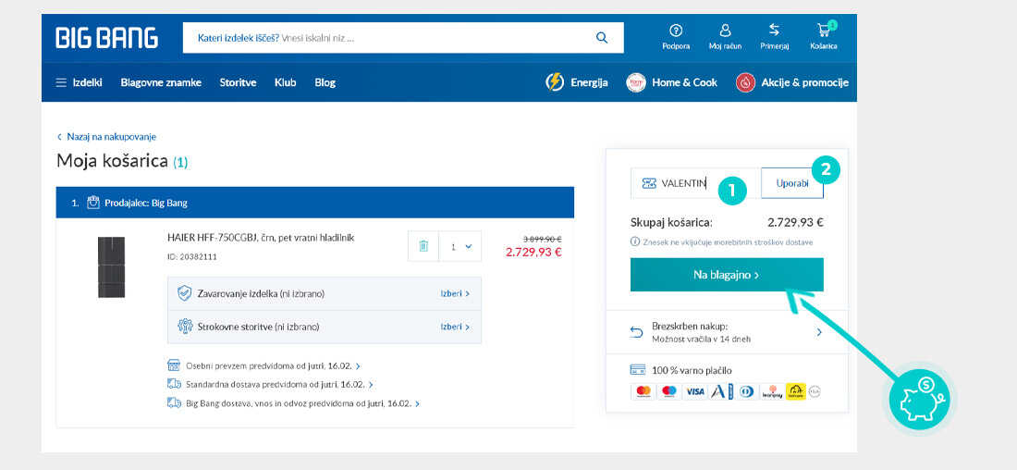Click the Skupaj košarica total label

pos(671,222)
